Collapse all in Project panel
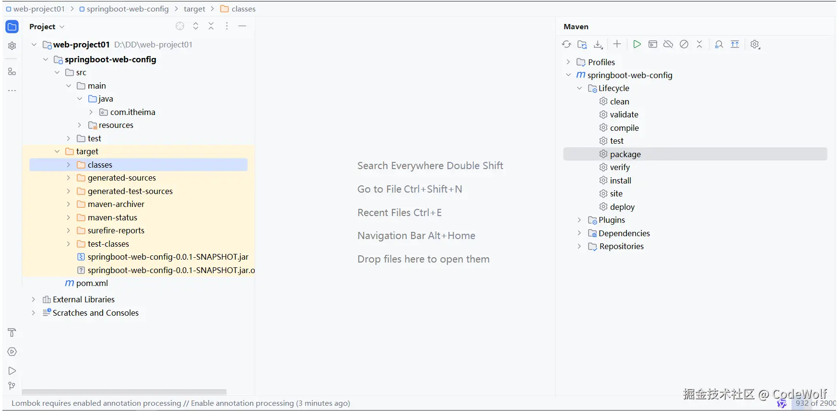Viewport: 838px width, 412px height. pyautogui.click(x=211, y=26)
